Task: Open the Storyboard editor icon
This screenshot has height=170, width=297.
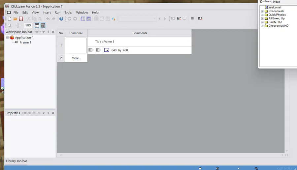Action: 83,18
